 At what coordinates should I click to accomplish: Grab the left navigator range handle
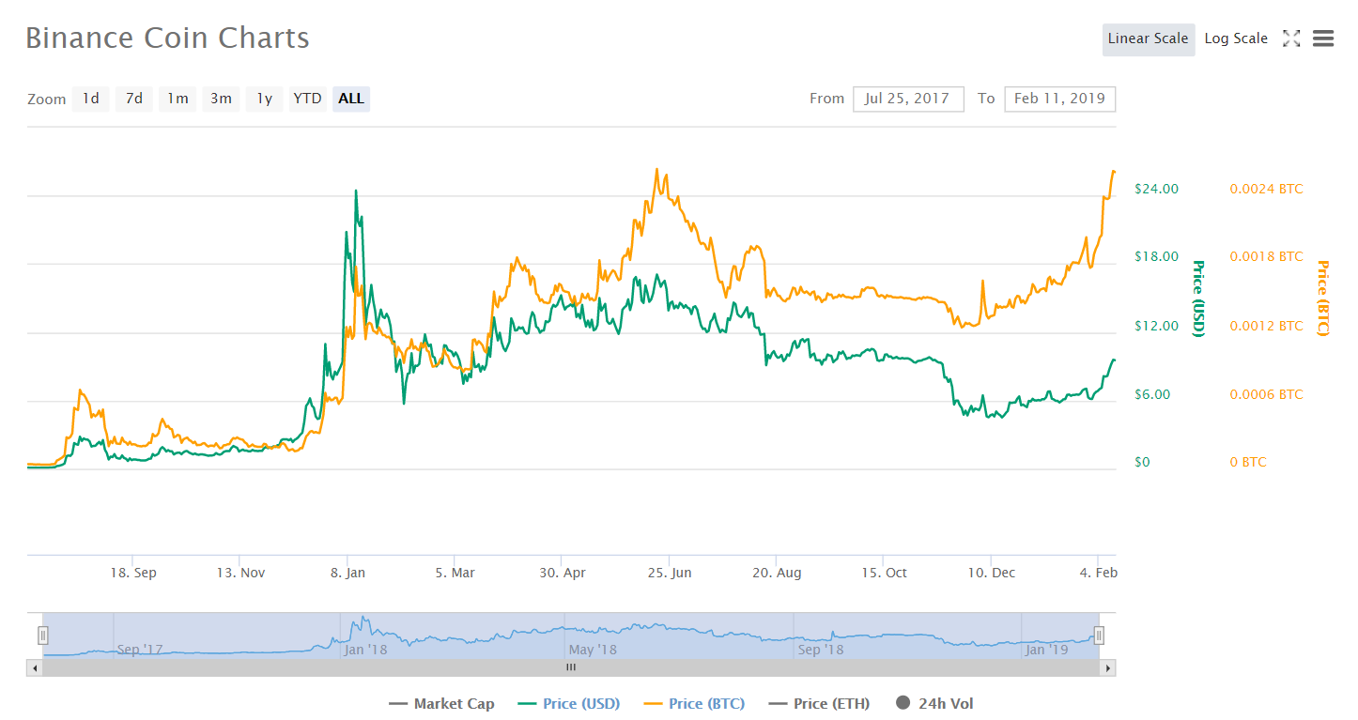tap(42, 636)
